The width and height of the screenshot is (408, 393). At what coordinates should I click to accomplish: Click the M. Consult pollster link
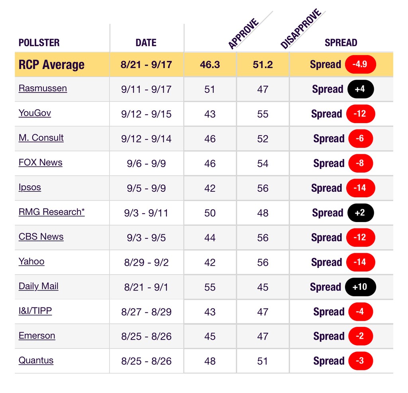pos(41,138)
